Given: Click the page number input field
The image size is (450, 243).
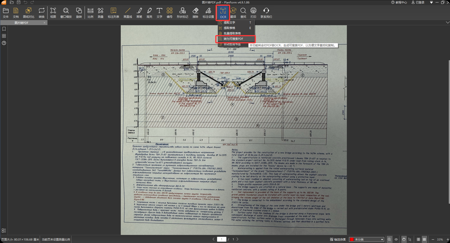Looking at the screenshot, I should pyautogui.click(x=222, y=239).
